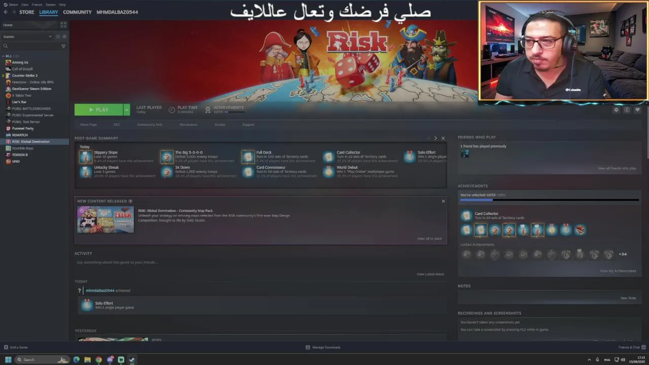649x365 pixels.
Task: Open the Friends menu
Action: (37, 5)
